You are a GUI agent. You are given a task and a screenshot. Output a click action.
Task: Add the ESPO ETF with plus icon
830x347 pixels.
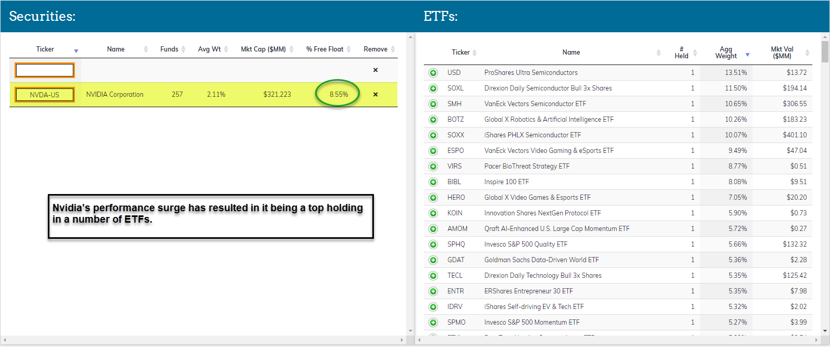tap(433, 151)
